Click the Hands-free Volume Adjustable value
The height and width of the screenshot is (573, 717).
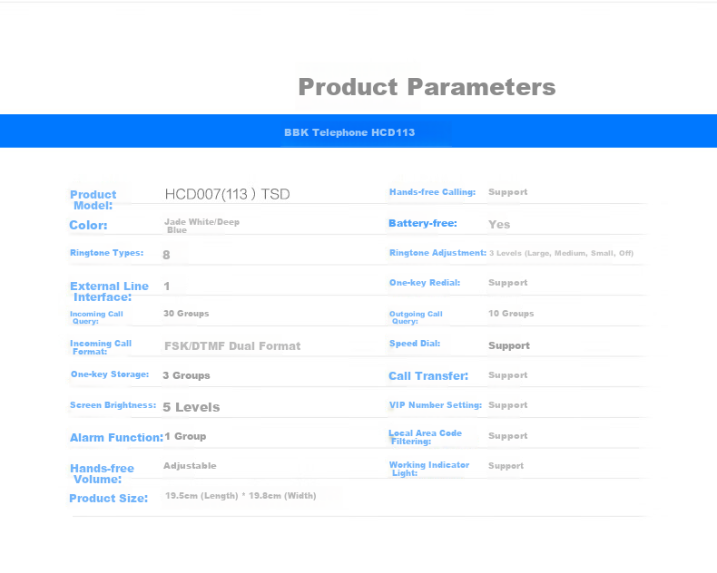(x=190, y=466)
